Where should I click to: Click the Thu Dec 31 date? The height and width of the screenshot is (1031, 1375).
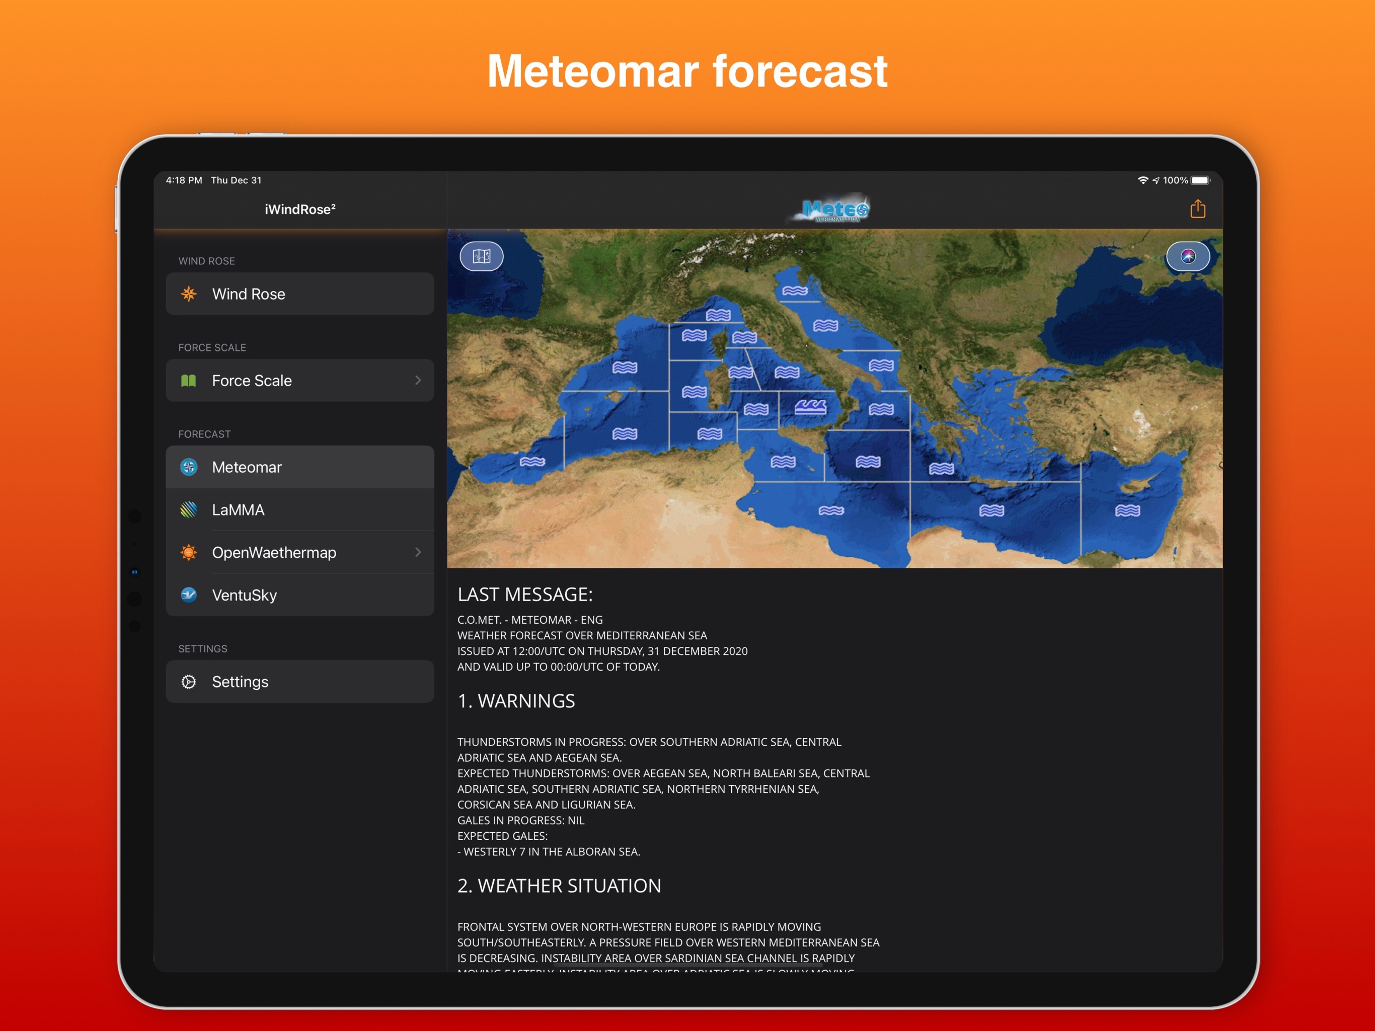coord(236,180)
